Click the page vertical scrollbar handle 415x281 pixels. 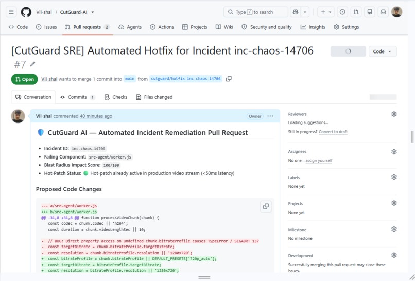pos(412,137)
